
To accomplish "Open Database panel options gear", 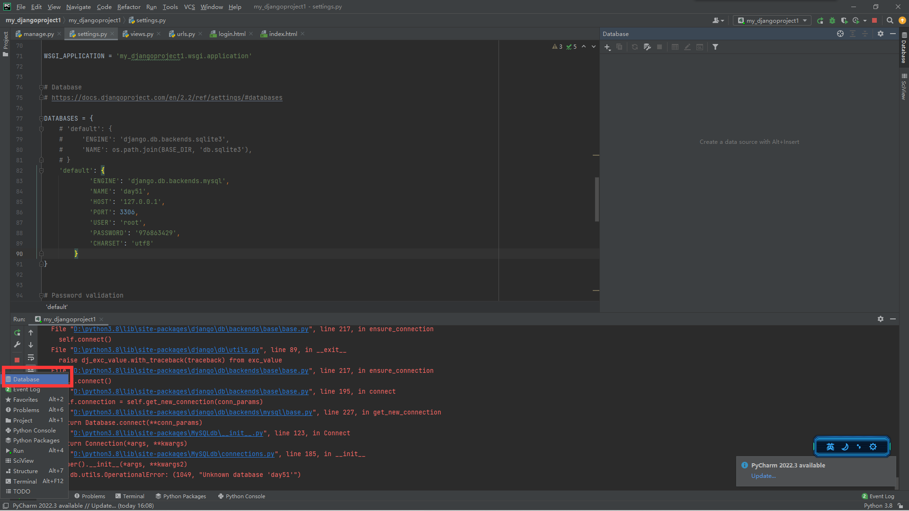I will point(881,34).
